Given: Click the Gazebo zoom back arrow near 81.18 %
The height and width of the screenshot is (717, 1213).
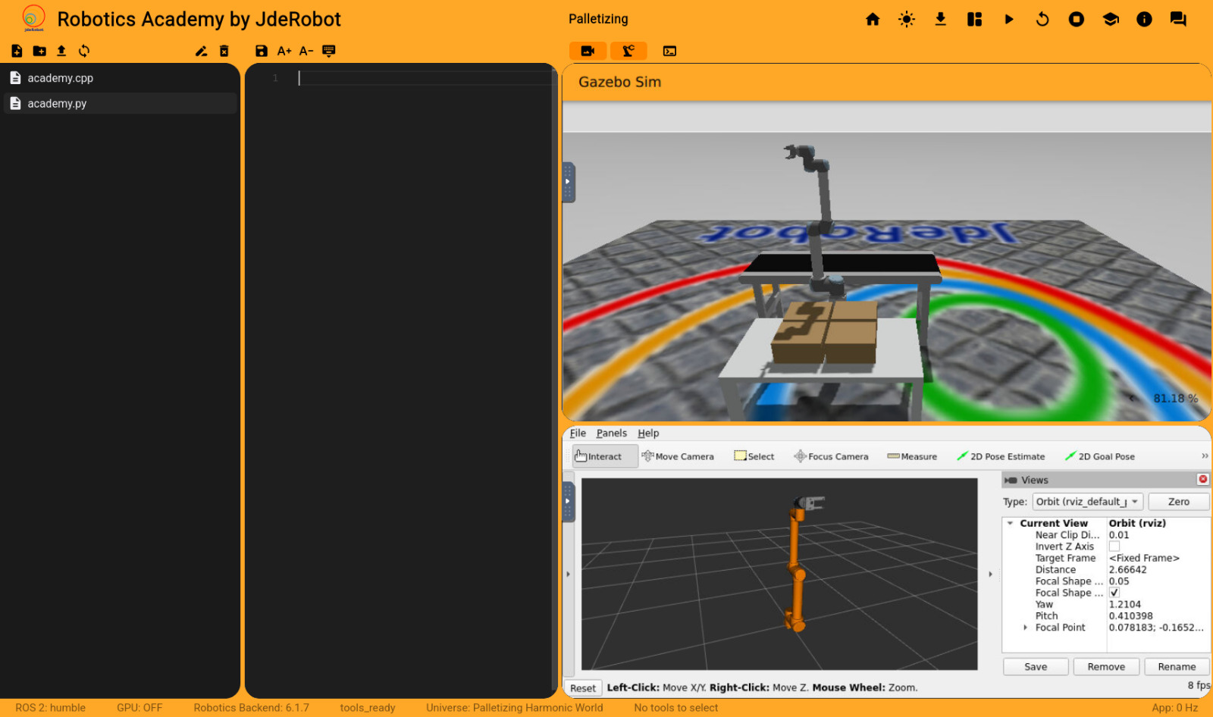Looking at the screenshot, I should (1133, 399).
